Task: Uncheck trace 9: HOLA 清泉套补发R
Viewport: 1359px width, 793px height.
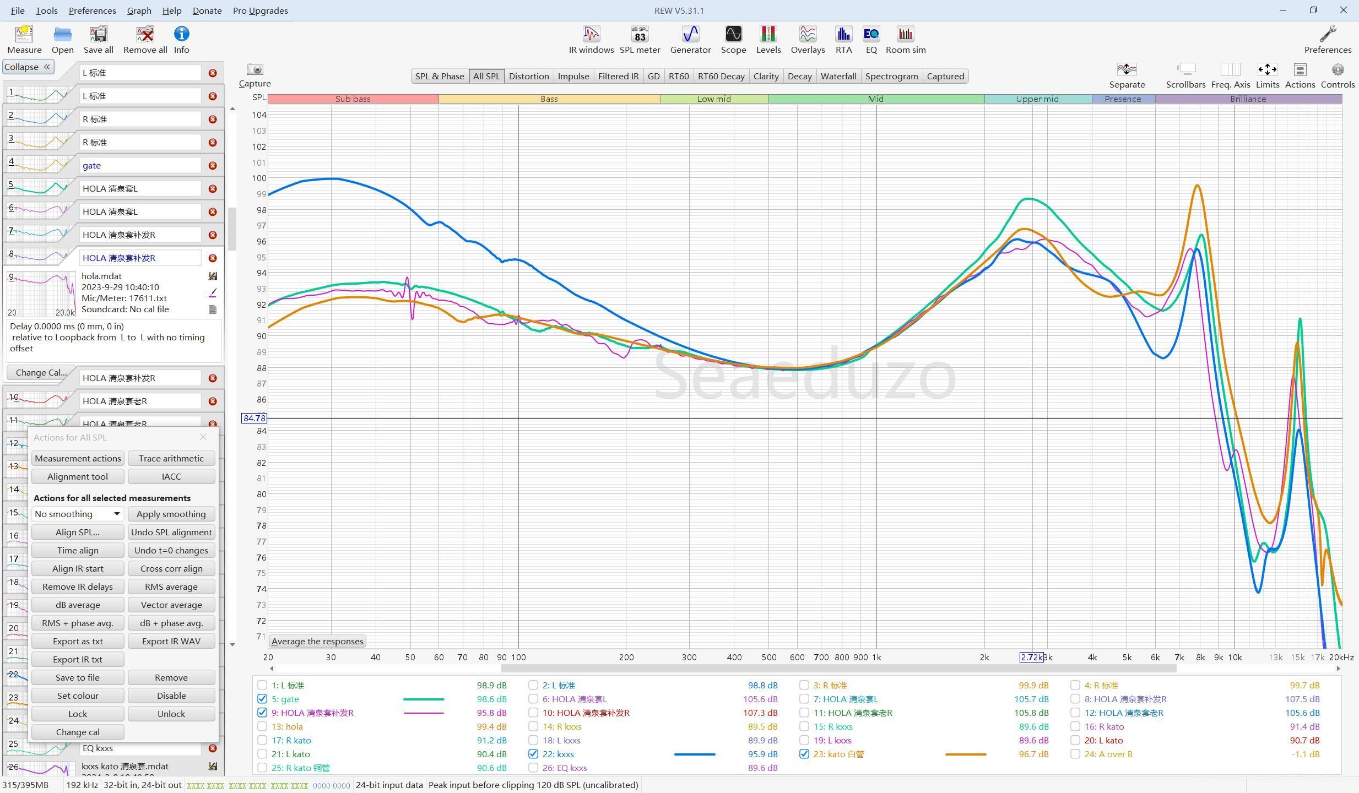Action: pos(262,713)
